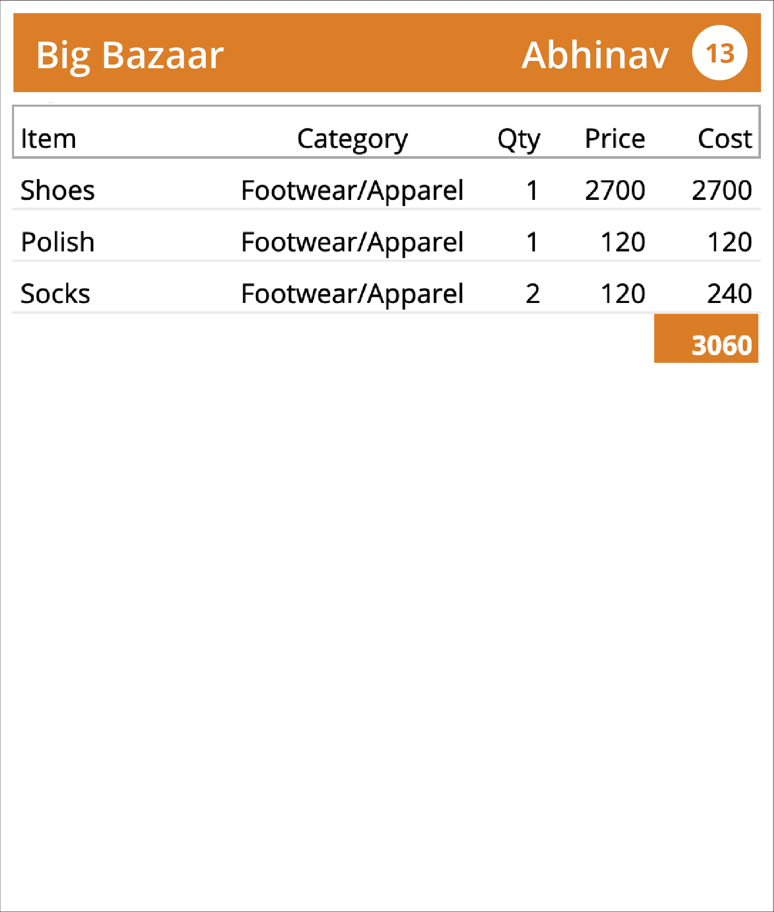Select the Socks item row
This screenshot has height=912, width=774.
coord(386,294)
